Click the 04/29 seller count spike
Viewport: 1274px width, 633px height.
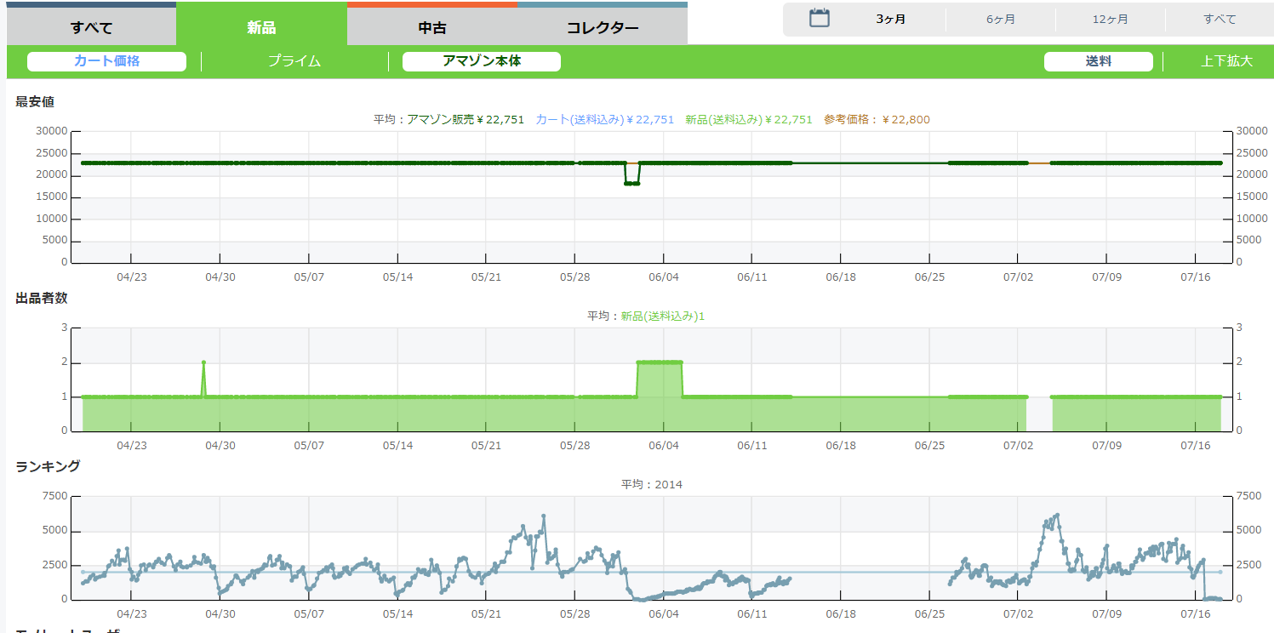203,362
